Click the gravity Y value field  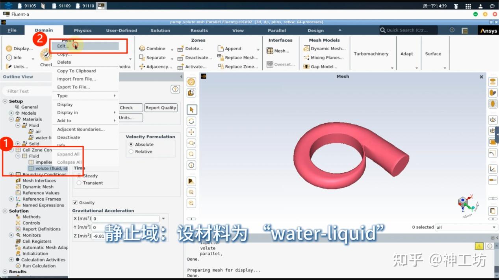pos(125,227)
